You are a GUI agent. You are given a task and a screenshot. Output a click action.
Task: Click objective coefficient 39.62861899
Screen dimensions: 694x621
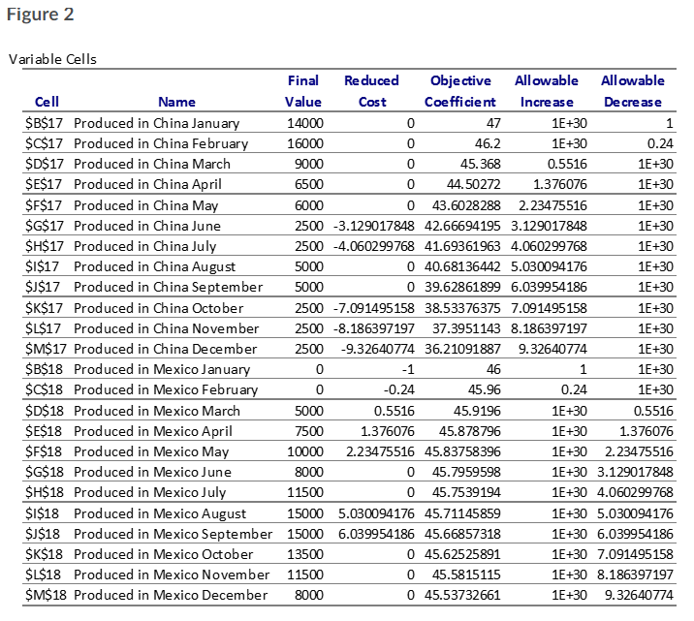pos(462,287)
